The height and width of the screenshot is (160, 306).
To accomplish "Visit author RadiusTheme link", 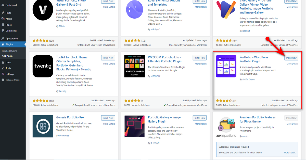I will (248, 79).
